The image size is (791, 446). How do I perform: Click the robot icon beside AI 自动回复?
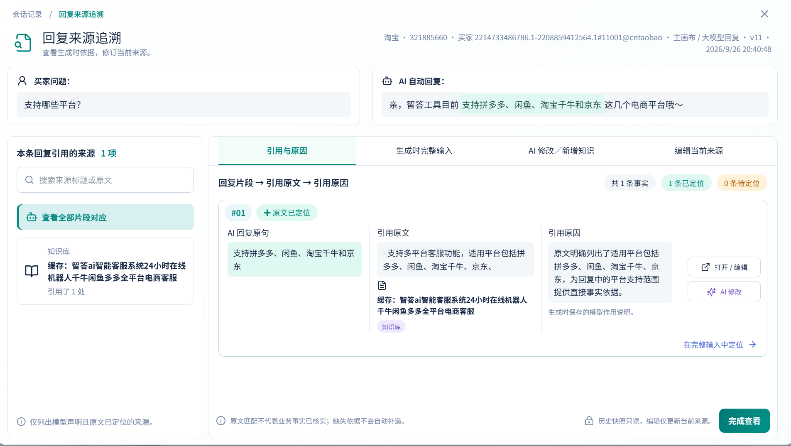click(x=387, y=81)
